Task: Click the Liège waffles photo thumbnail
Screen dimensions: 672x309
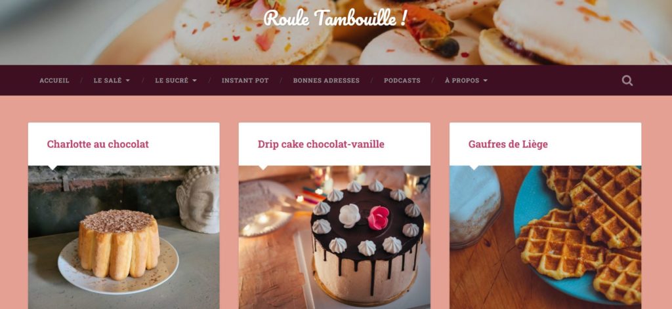Action: [545, 237]
